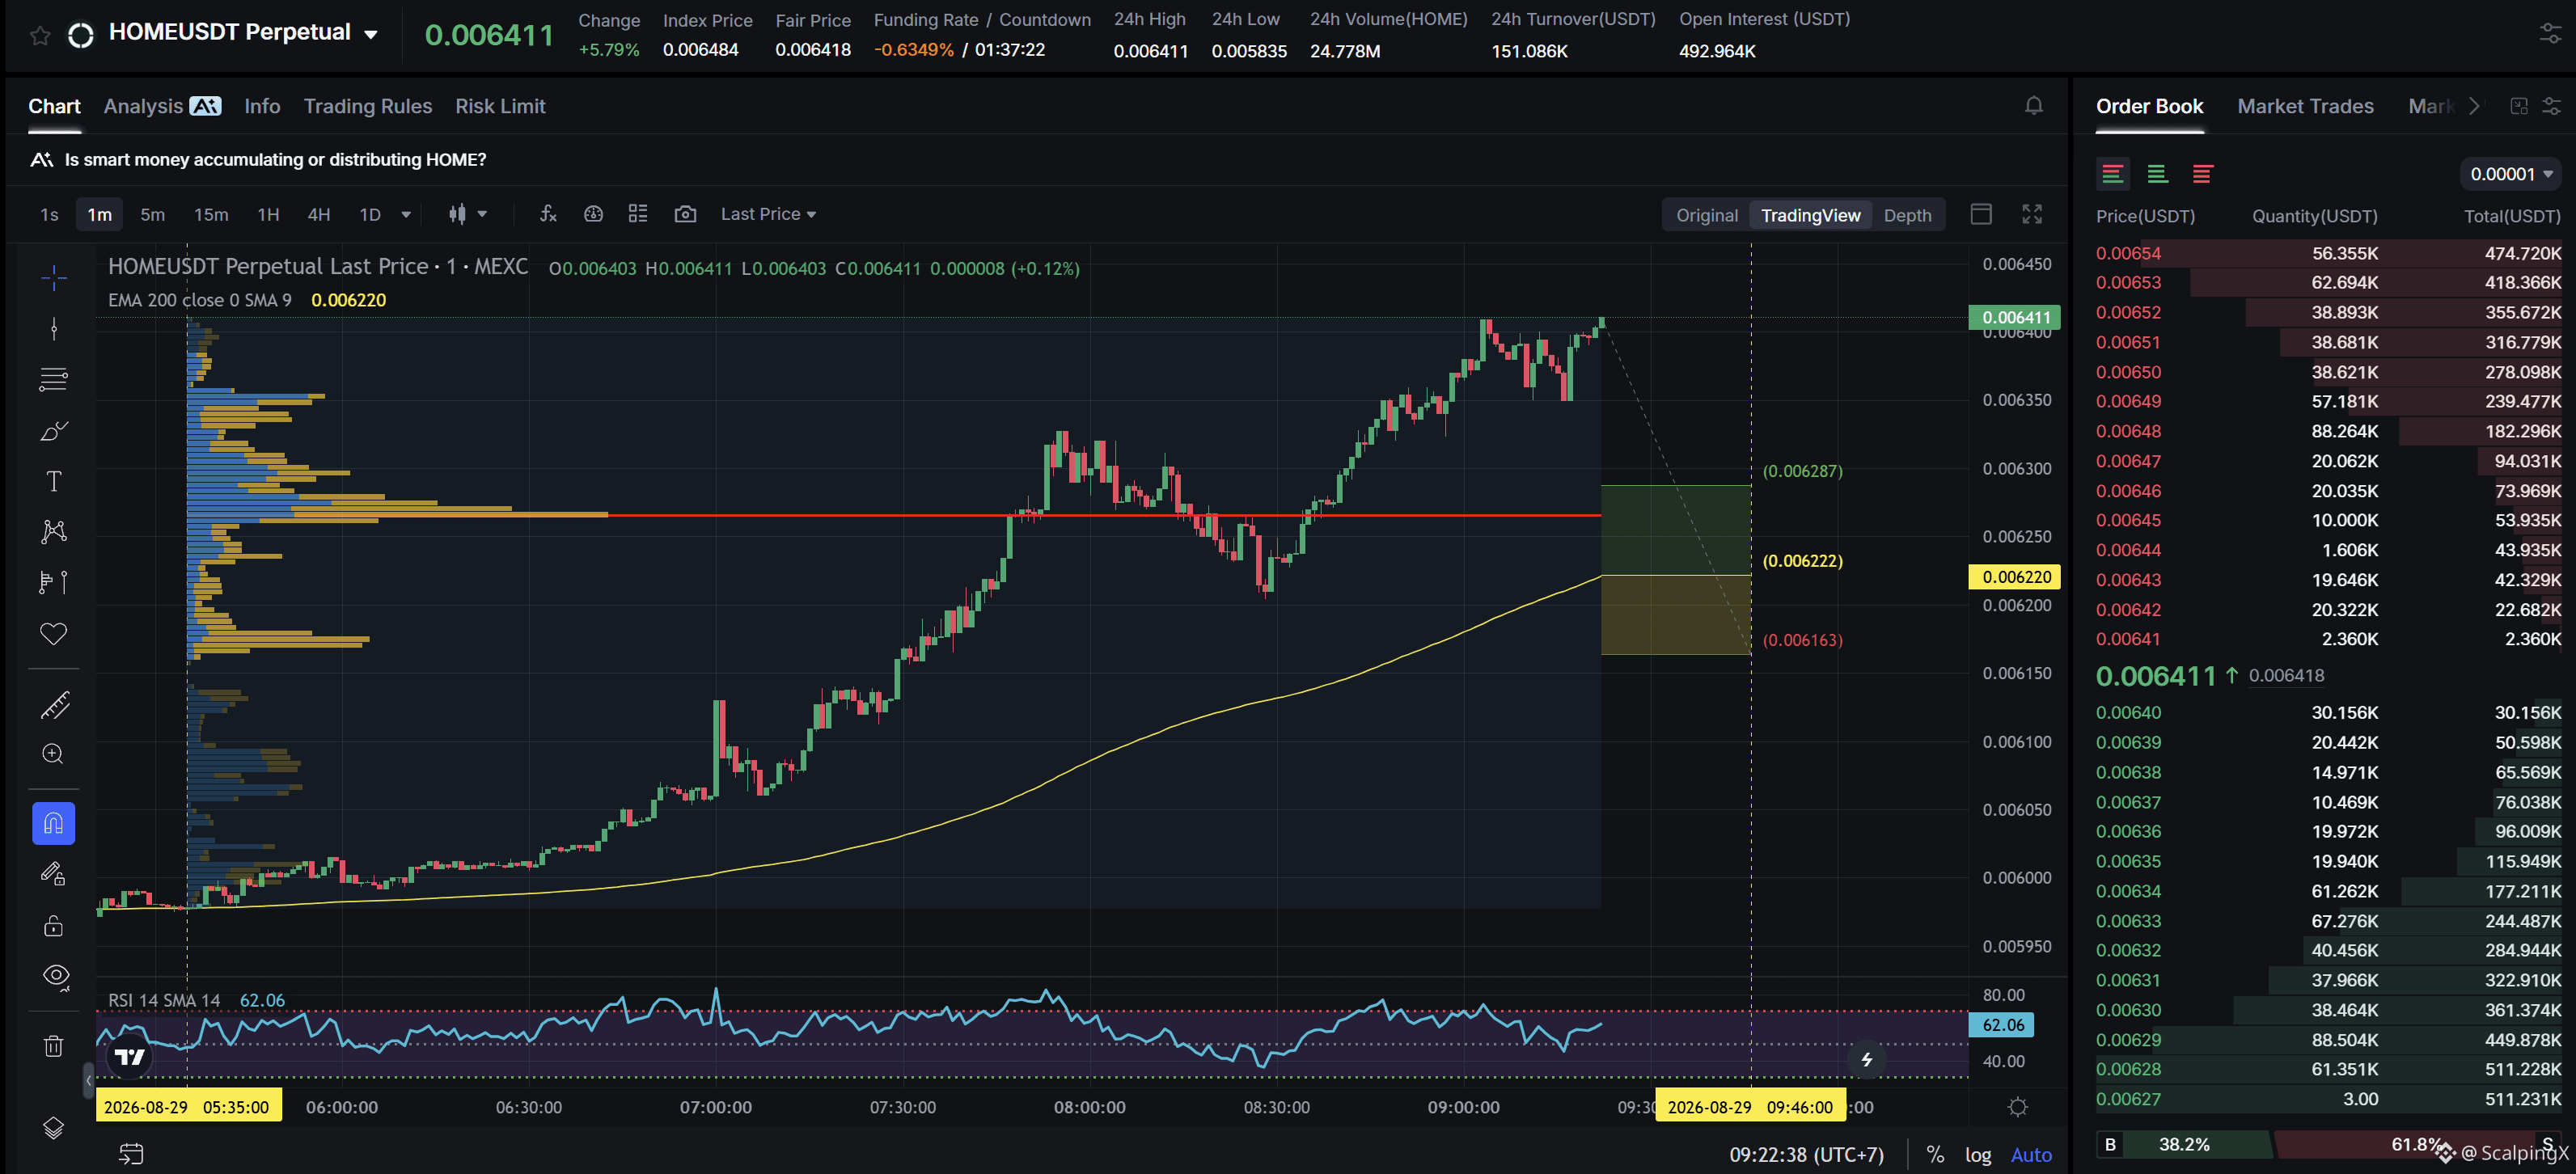Switch to the 1H timeframe

coord(268,215)
